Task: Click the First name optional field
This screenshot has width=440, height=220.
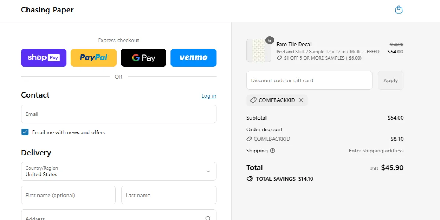Action: (68, 195)
